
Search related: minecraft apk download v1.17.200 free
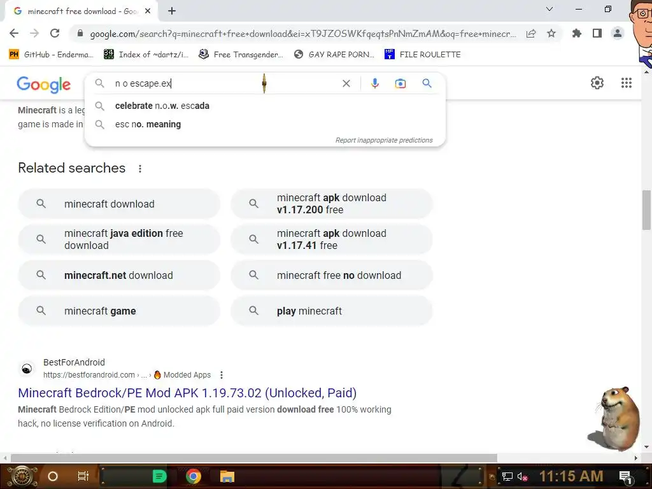pyautogui.click(x=332, y=204)
